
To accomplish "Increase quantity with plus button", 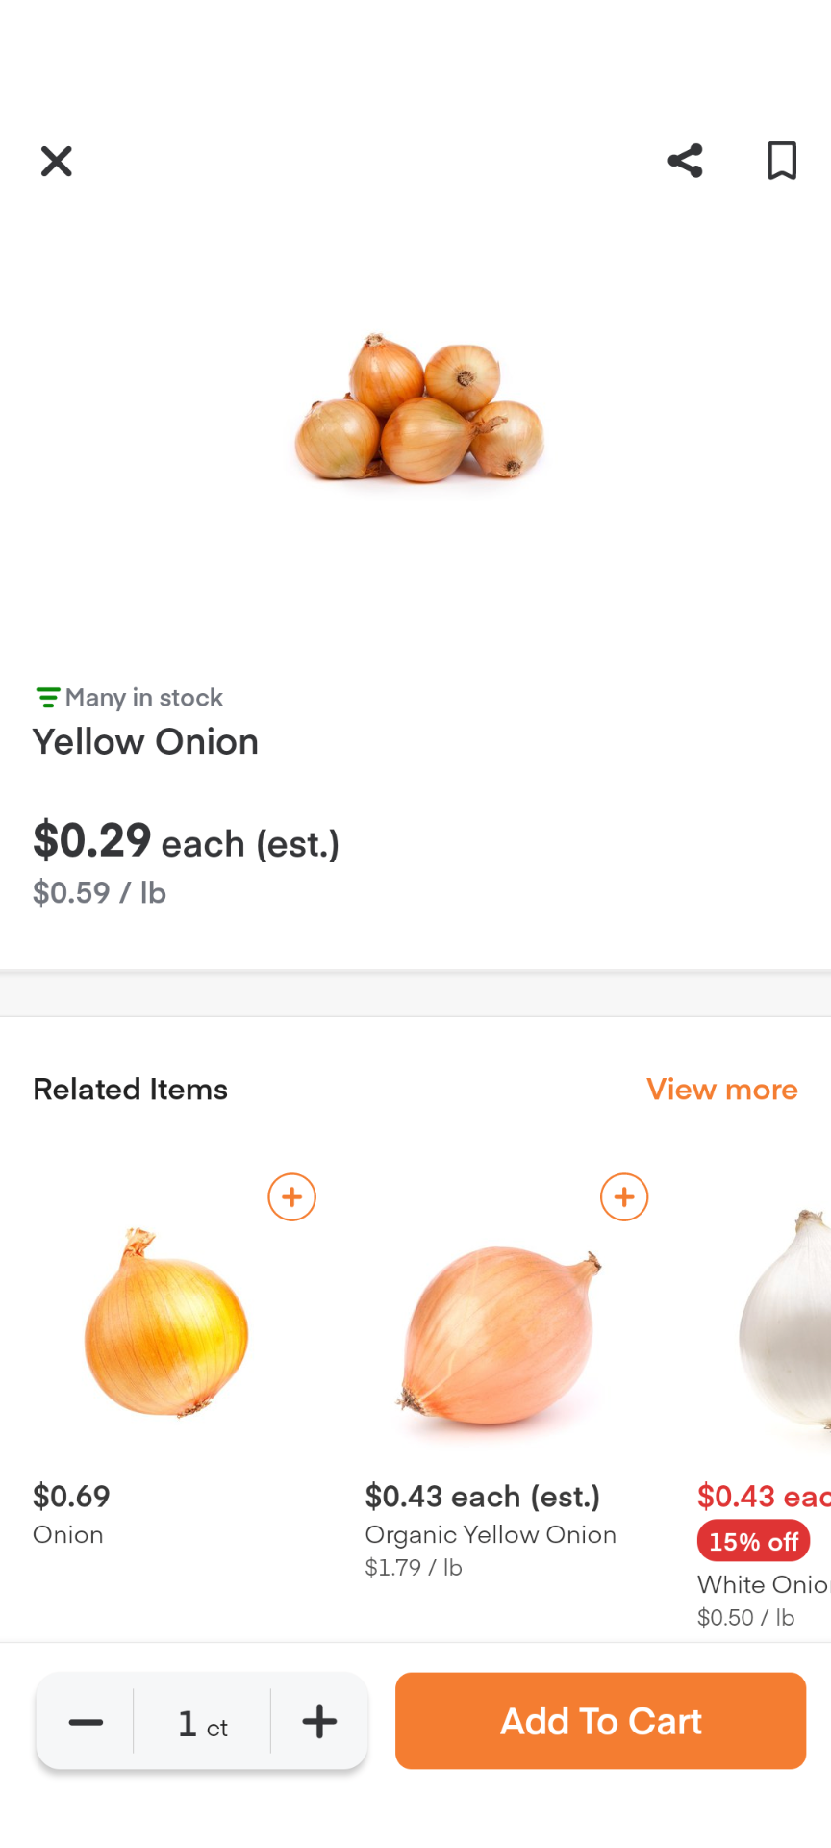I will (x=319, y=1722).
